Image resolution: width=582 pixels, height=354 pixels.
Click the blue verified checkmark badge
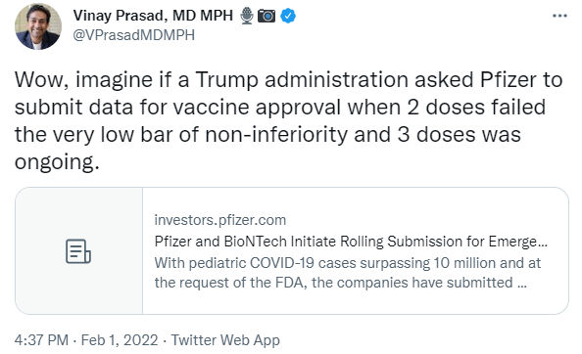(x=288, y=16)
